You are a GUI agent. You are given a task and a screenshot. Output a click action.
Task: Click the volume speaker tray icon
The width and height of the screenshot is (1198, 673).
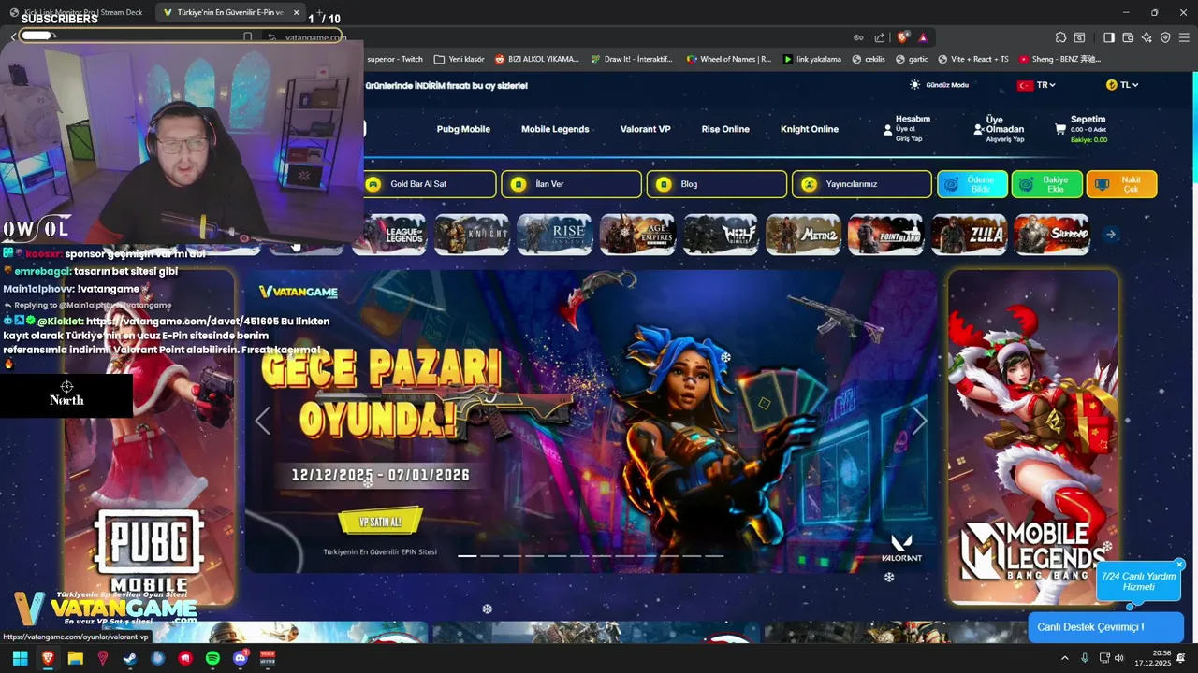[1119, 658]
